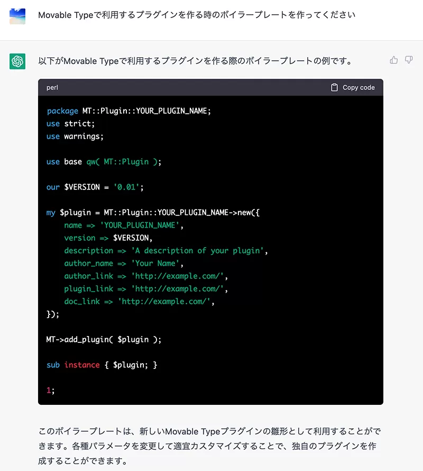
Task: Click the thumbs down icon
Action: [x=409, y=60]
